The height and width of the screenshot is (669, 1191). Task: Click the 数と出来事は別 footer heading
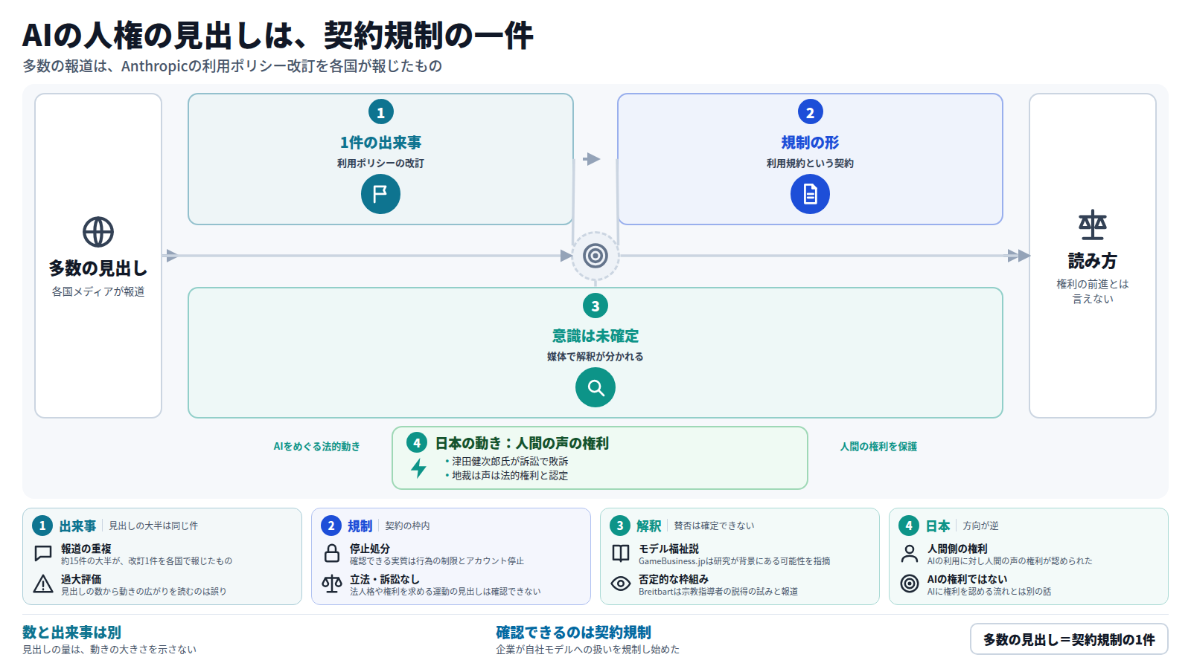point(71,633)
